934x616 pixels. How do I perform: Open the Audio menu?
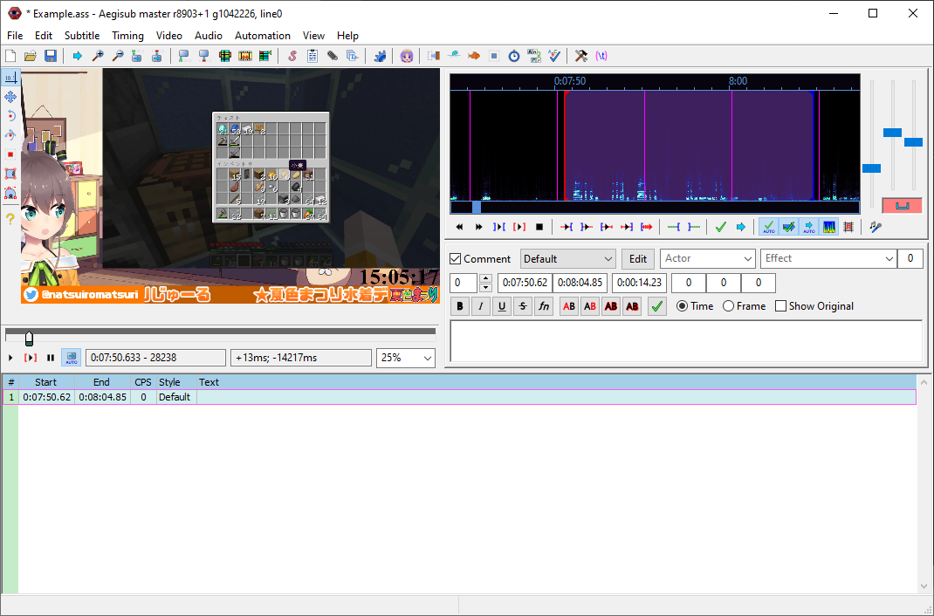(x=209, y=36)
